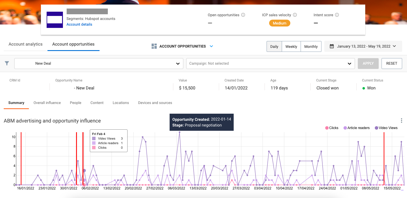Screen dimensions: 407x198
Task: Click the Video Views swatch in tooltip
Action: (94, 138)
